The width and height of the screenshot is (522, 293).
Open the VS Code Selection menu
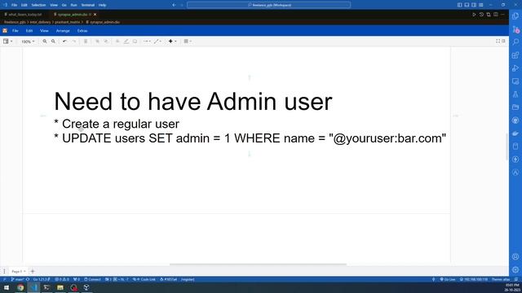pyautogui.click(x=38, y=5)
